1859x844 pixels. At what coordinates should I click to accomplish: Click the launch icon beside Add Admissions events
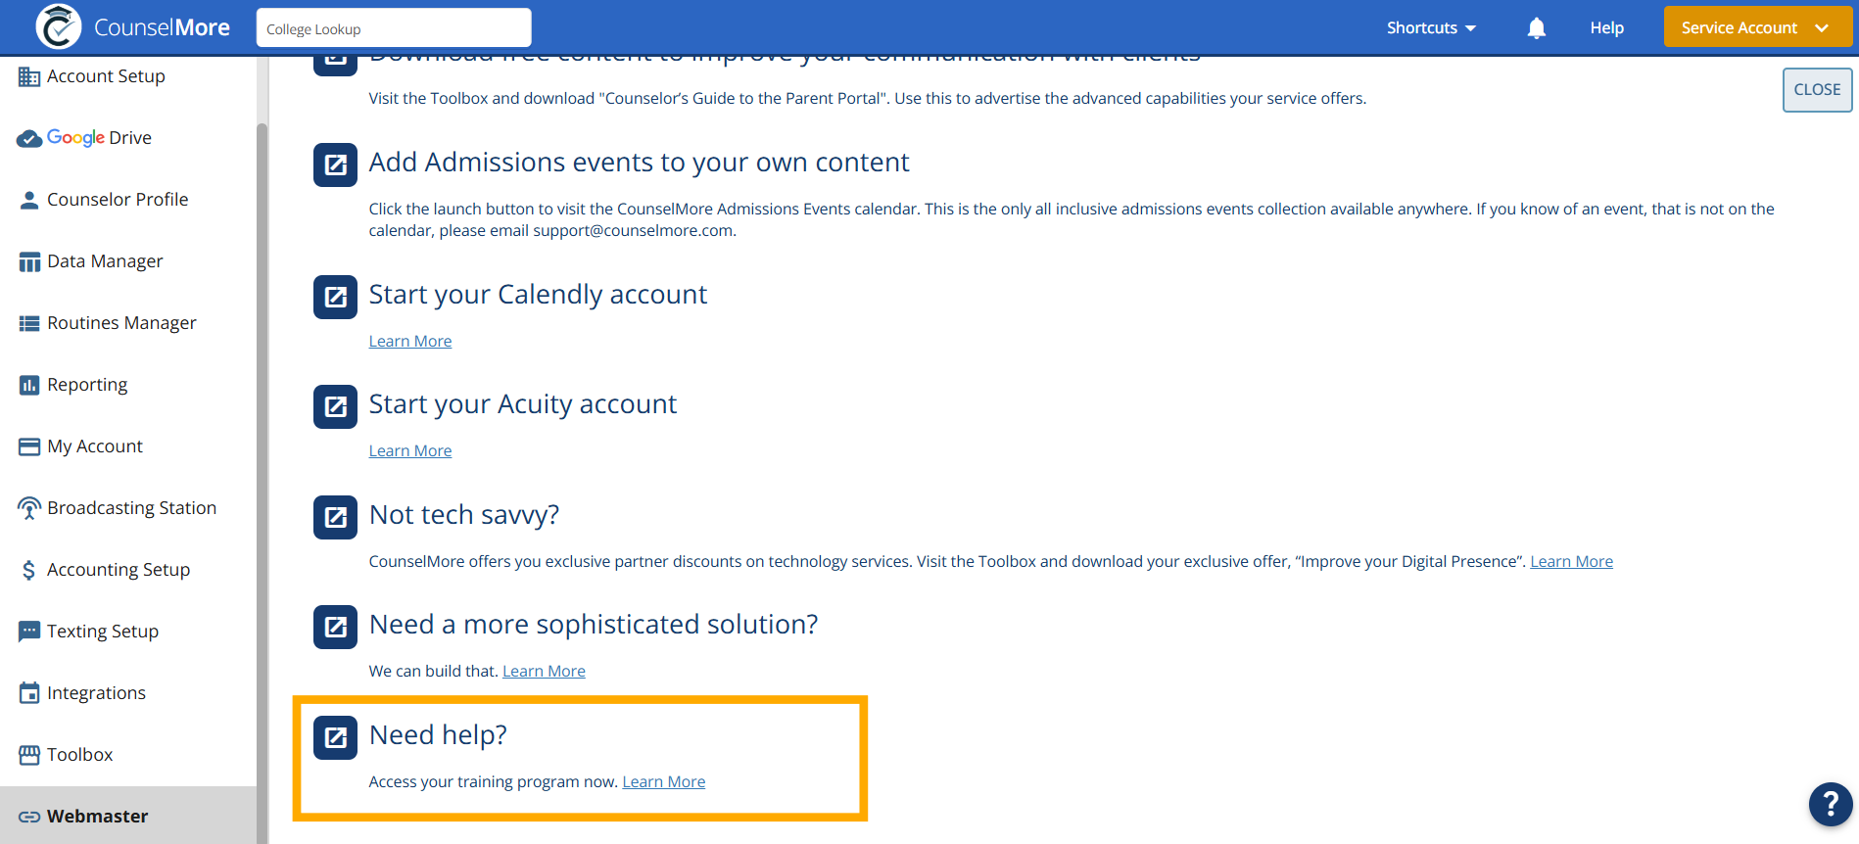point(335,164)
